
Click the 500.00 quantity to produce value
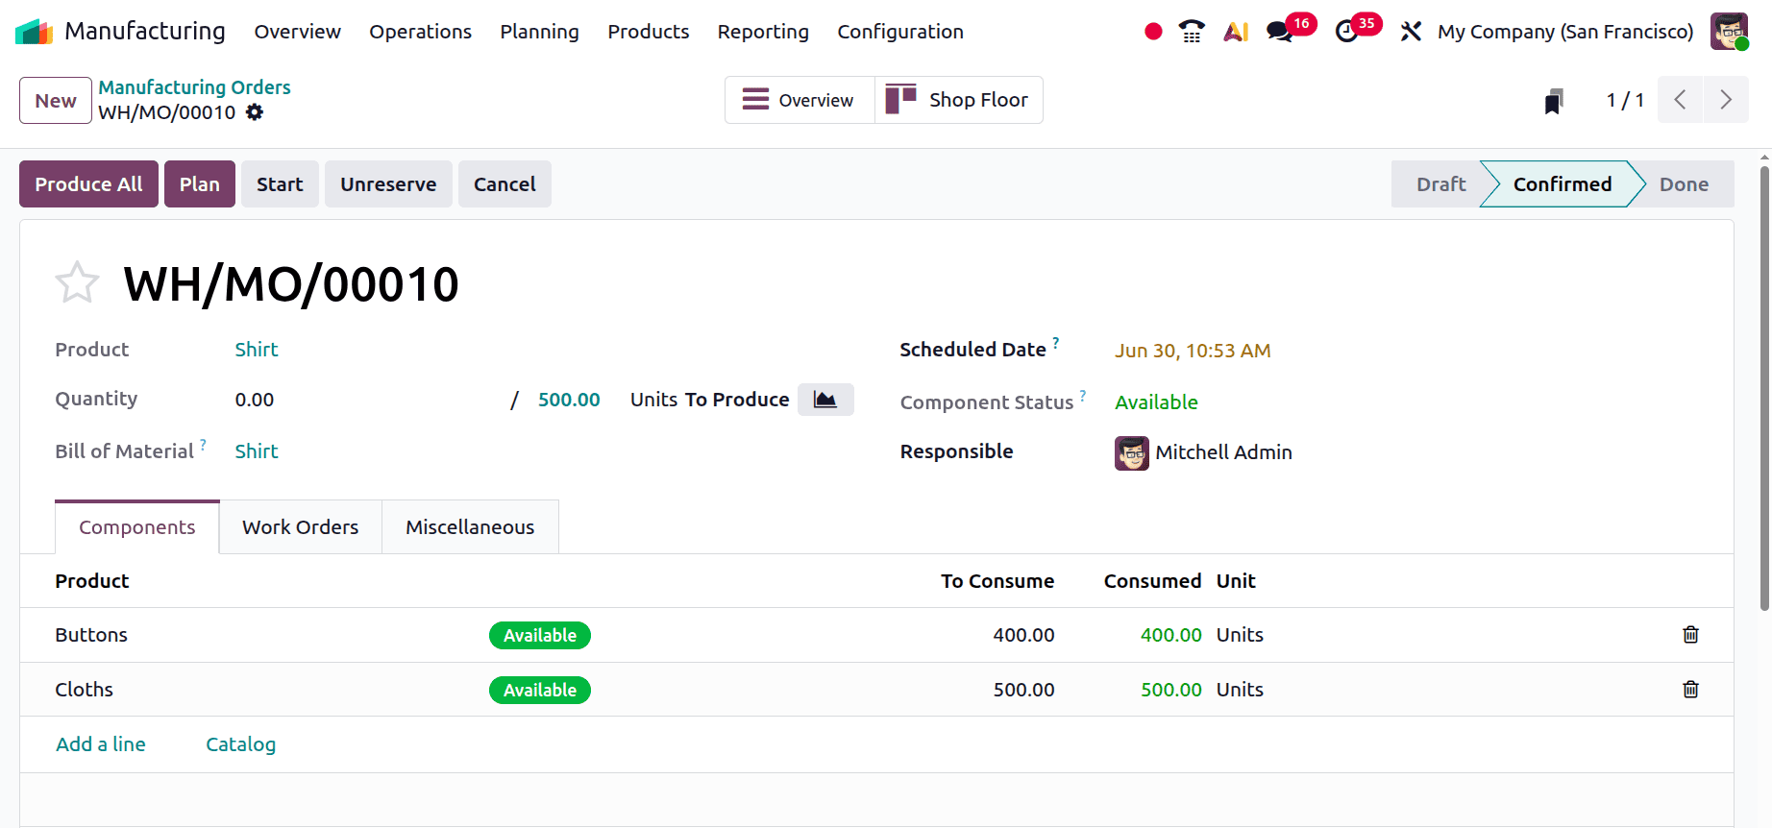point(569,400)
